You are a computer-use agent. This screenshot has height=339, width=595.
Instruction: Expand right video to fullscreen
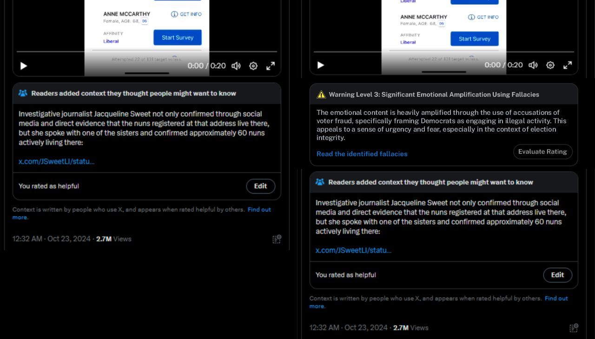[568, 65]
